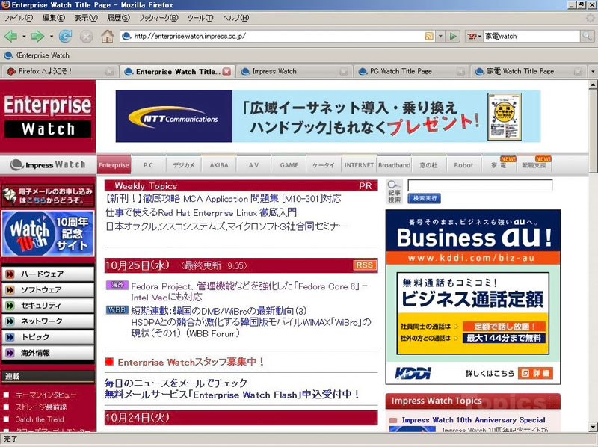Click the Enterprise Watch bookmark toolbar item
Image resolution: width=598 pixels, height=447 pixels.
37,55
